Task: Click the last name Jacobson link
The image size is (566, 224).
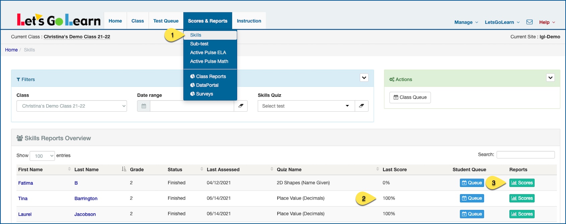Action: [x=85, y=214]
